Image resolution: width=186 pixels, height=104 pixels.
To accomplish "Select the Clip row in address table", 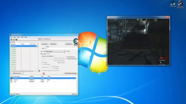I will (x=43, y=81).
